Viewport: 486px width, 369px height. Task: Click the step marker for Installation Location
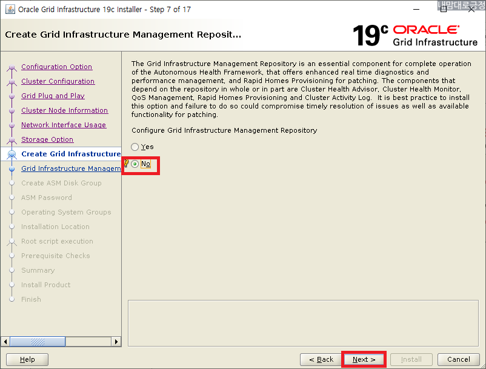[x=12, y=227]
